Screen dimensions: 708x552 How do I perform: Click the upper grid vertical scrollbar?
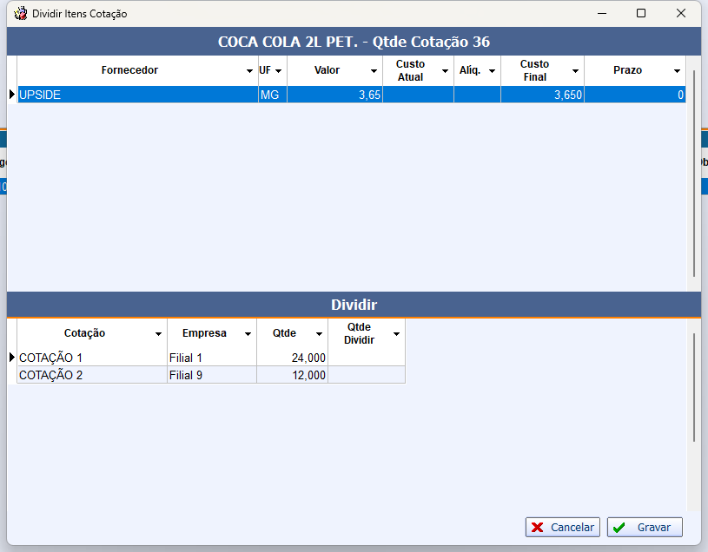694,174
